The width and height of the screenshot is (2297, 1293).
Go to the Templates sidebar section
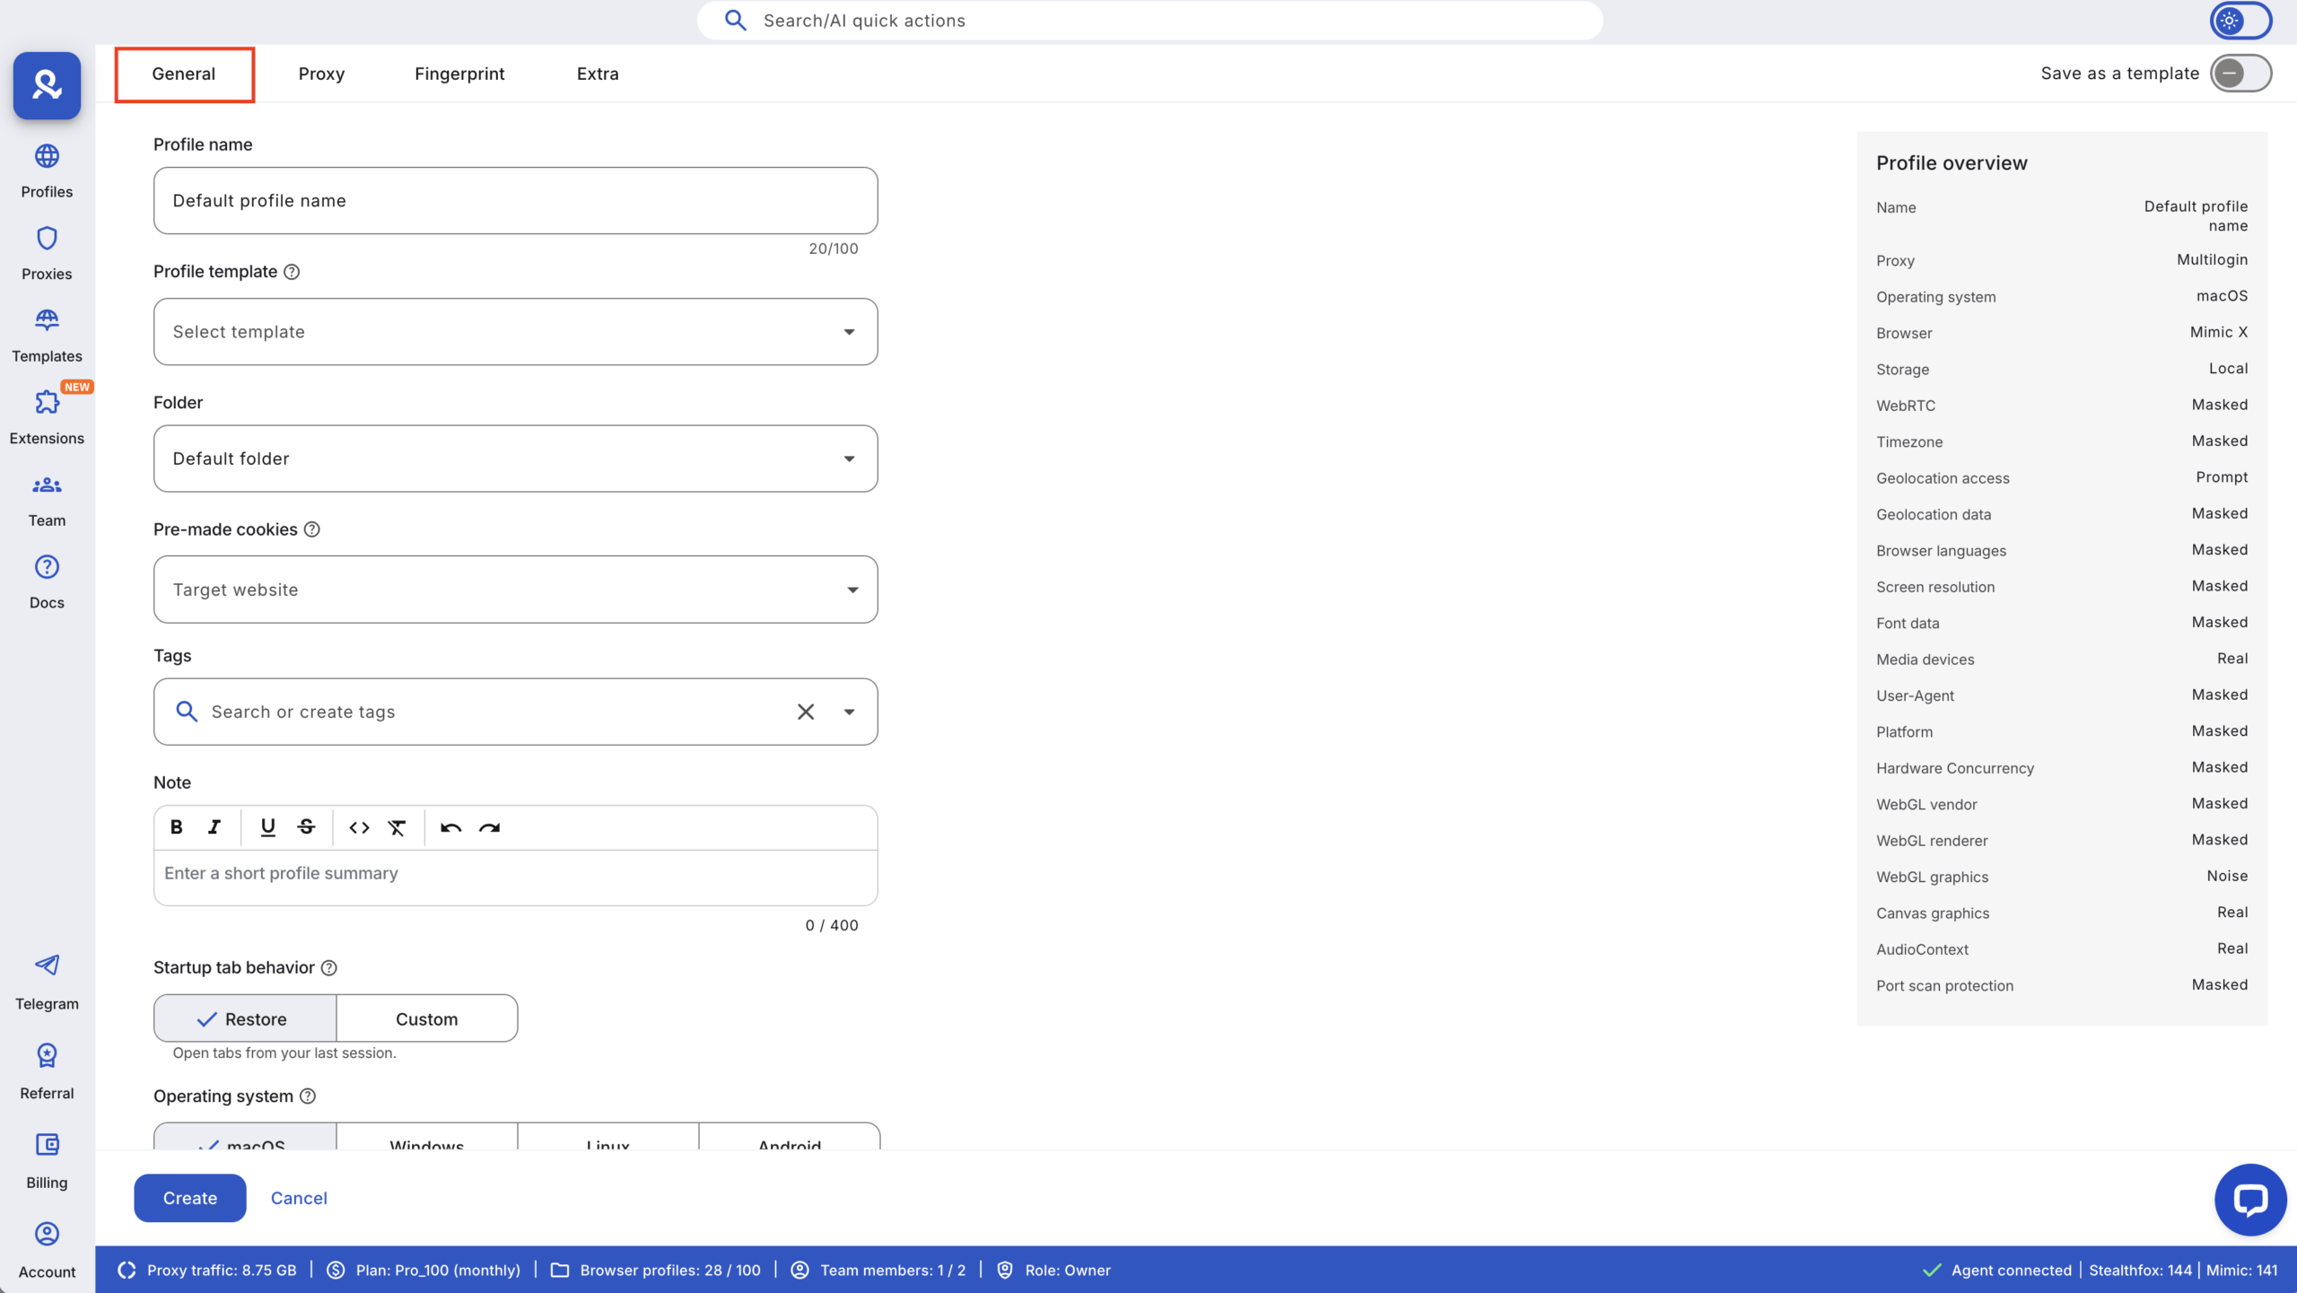47,335
